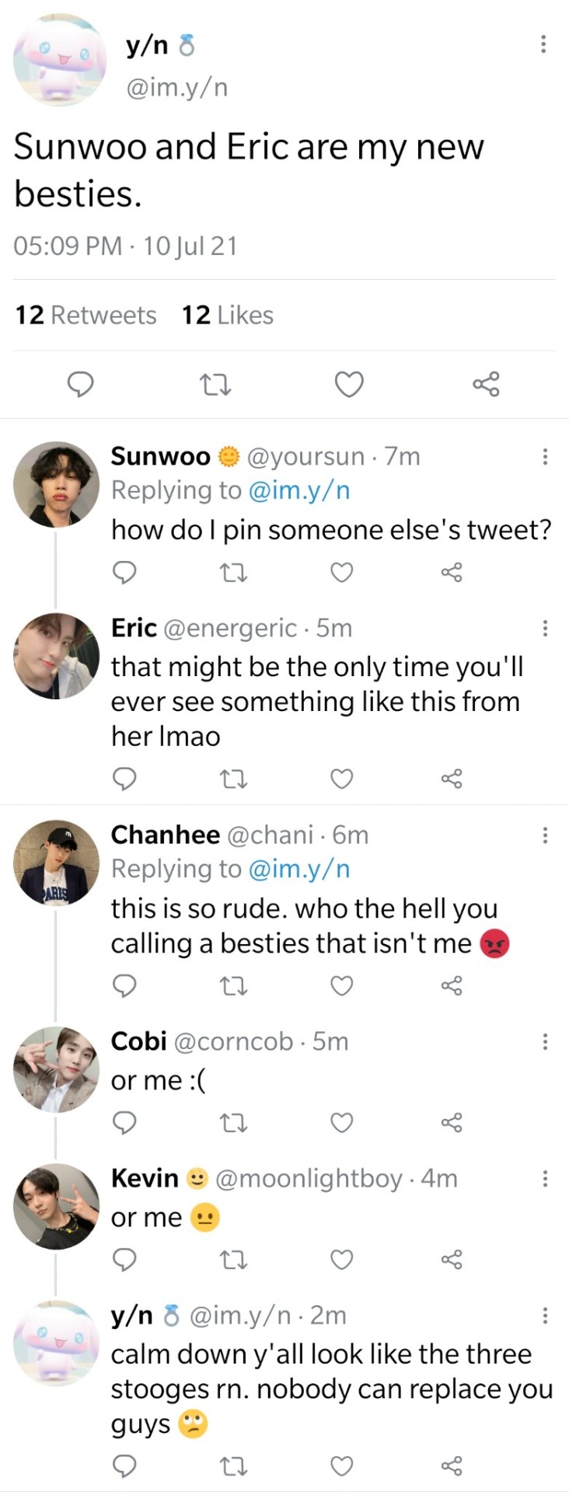Share Eric's reply tweet
The height and width of the screenshot is (1492, 569).
pos(452,779)
